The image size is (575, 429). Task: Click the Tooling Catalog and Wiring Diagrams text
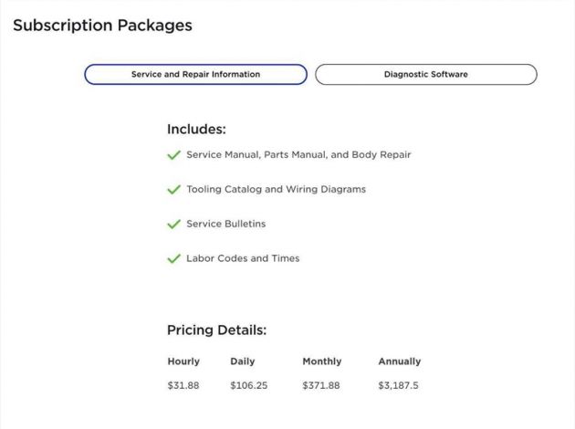click(x=276, y=190)
